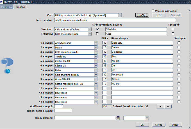The height and width of the screenshot is (129, 191).
Task: Click the total length field showing 131
Action: 107,106
